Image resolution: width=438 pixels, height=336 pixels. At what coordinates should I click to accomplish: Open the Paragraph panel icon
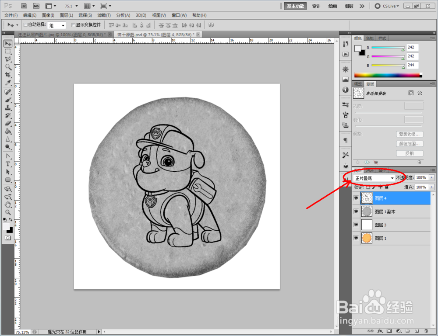click(346, 140)
